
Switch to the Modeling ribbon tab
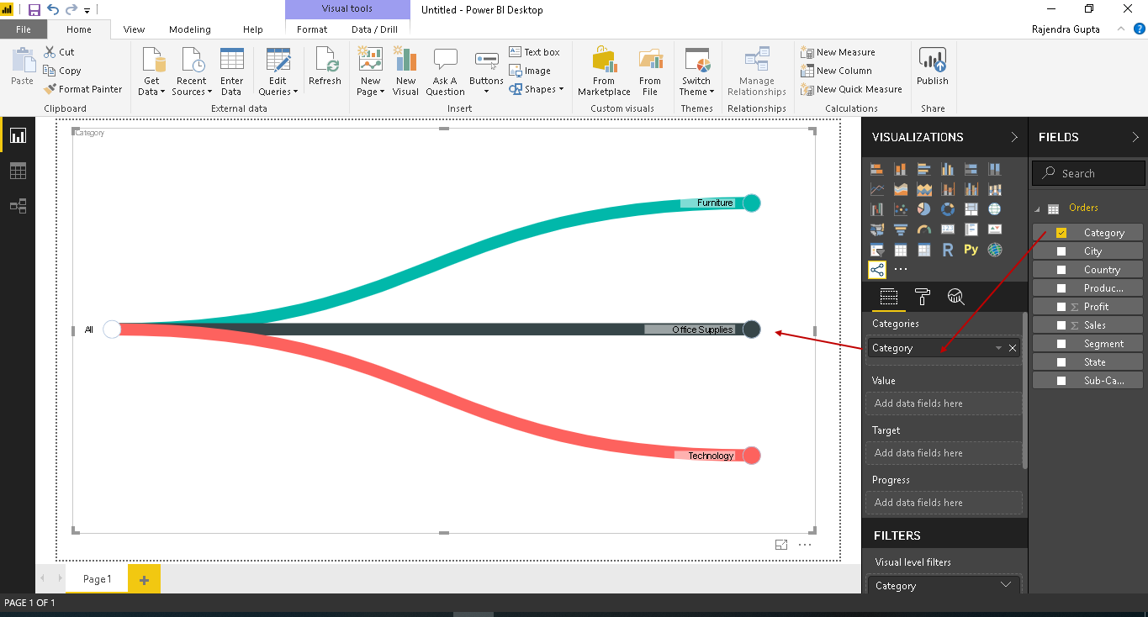190,29
